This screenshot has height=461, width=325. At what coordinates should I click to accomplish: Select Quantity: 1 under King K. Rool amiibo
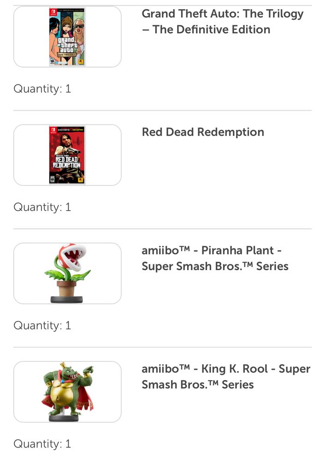click(42, 444)
